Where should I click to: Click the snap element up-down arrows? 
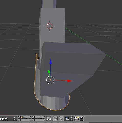click(71, 119)
